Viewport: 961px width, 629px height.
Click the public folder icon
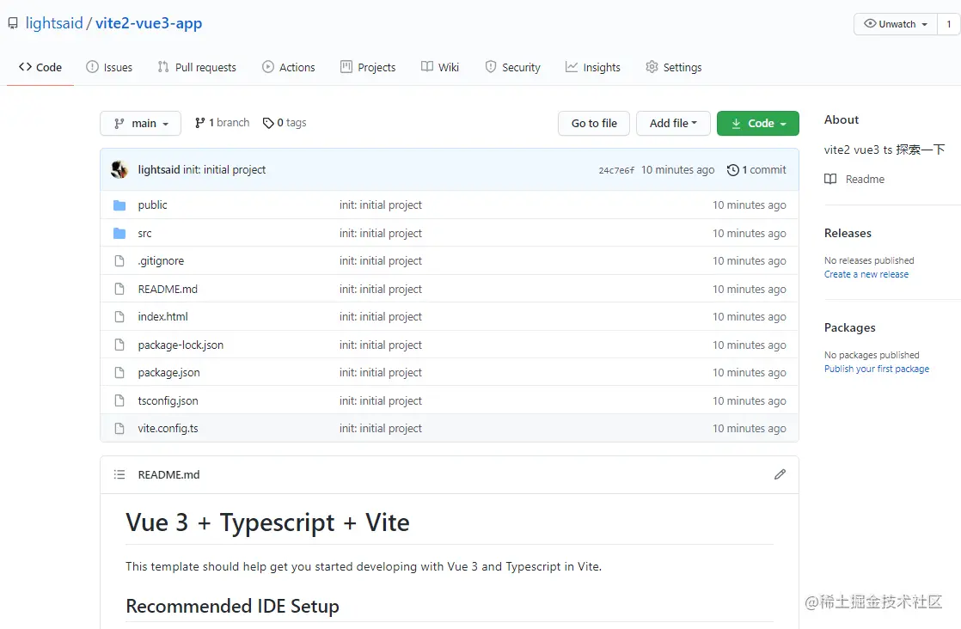119,205
